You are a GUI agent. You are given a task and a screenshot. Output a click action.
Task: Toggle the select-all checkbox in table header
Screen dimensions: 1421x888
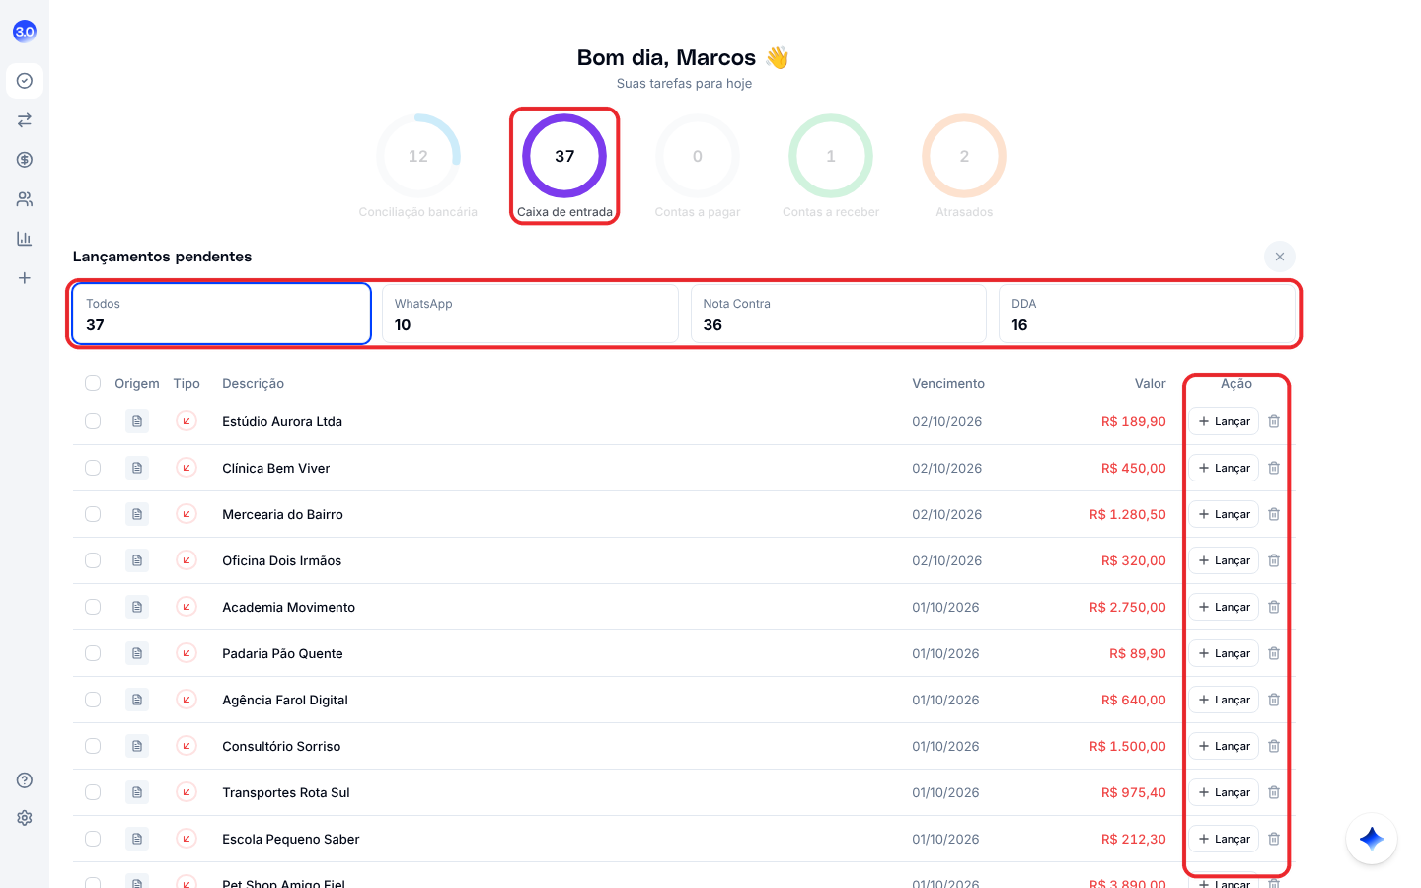(x=93, y=383)
